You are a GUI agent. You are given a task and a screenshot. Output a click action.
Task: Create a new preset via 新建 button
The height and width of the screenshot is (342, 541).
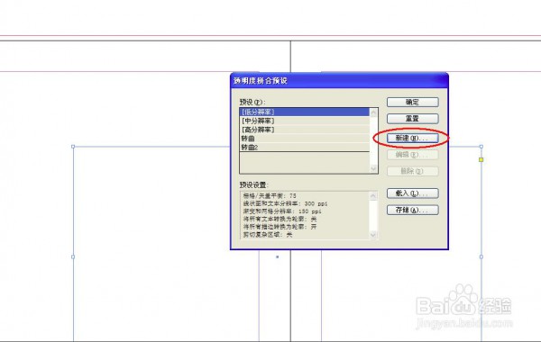pyautogui.click(x=413, y=138)
